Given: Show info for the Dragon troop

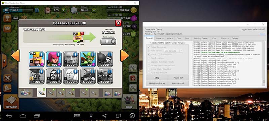Looking at the screenshot, I should click(x=93, y=71).
